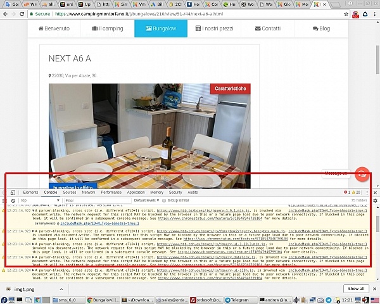Switch to the Elements DevTools tab
The width and height of the screenshot is (380, 304).
pyautogui.click(x=30, y=193)
